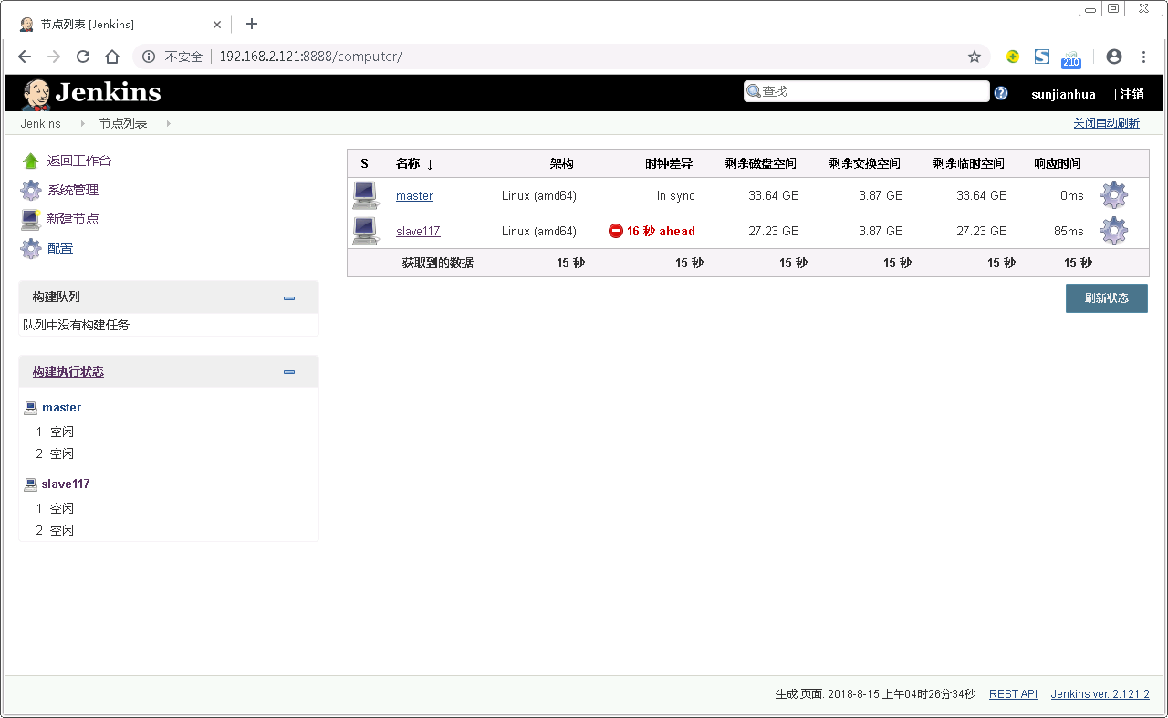Open slave117 link in executor panel
Viewport: 1168px width, 718px height.
(x=66, y=484)
